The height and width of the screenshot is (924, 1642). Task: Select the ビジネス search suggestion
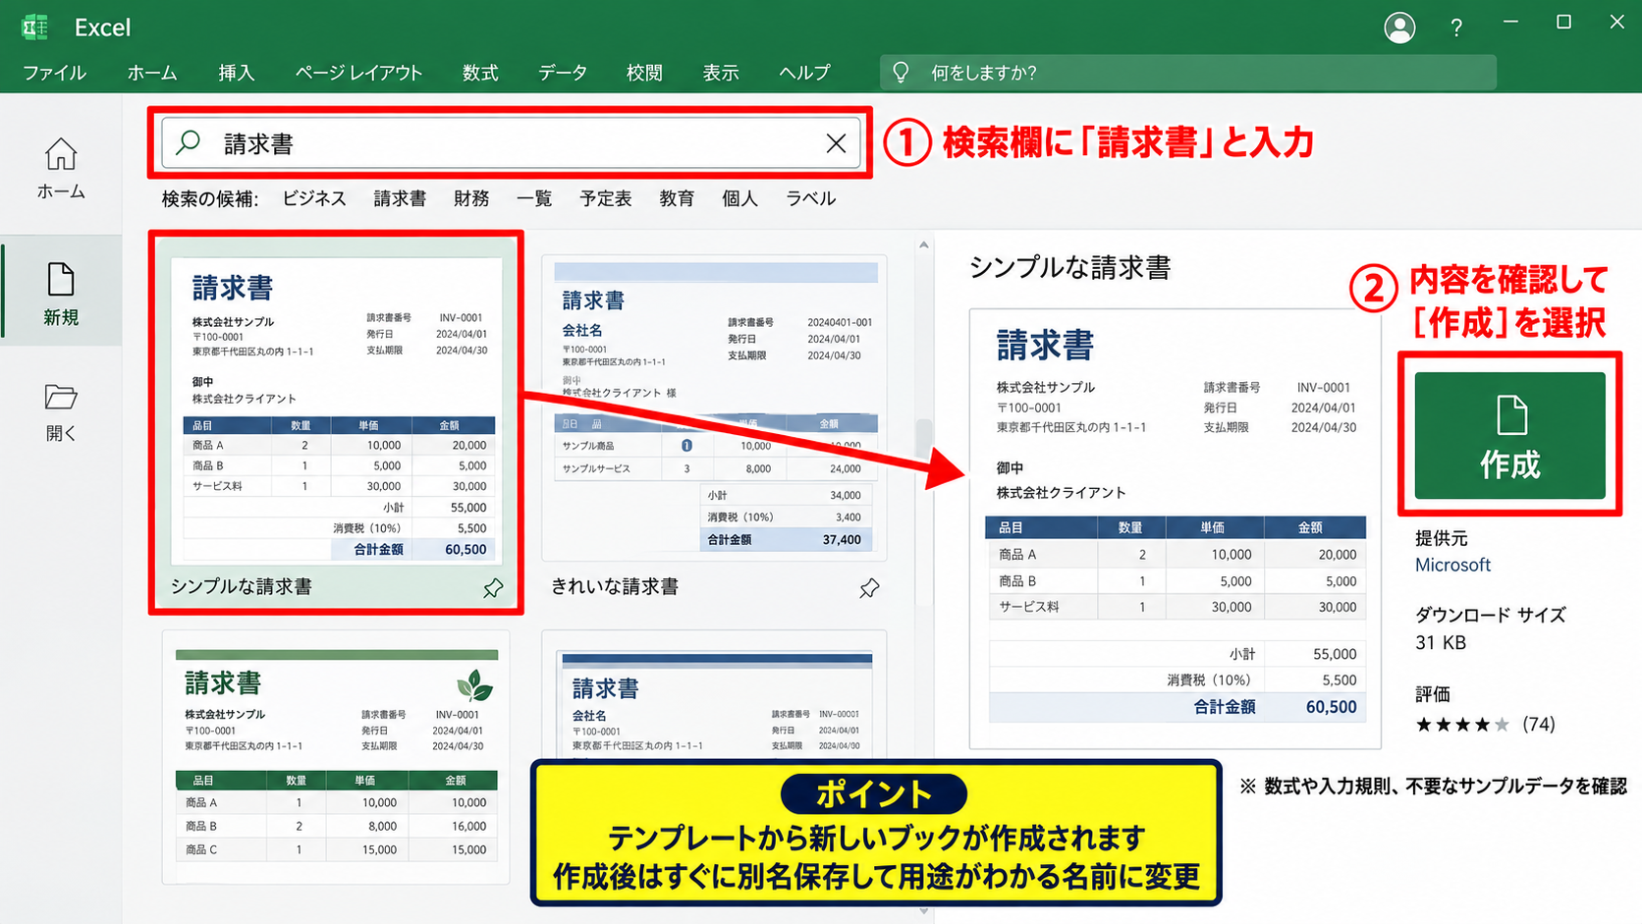(314, 198)
